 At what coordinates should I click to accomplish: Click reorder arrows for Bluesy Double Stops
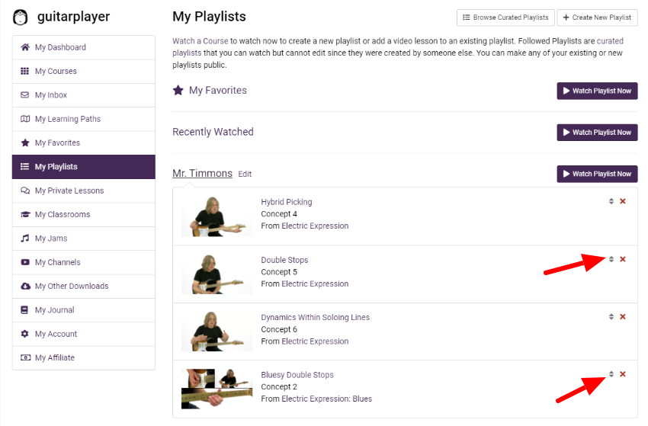point(611,374)
